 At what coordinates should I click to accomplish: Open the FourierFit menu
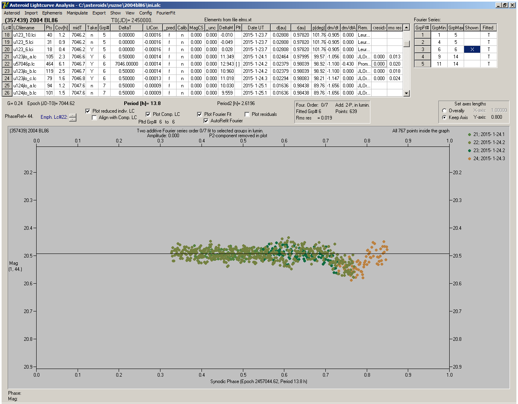pyautogui.click(x=166, y=13)
